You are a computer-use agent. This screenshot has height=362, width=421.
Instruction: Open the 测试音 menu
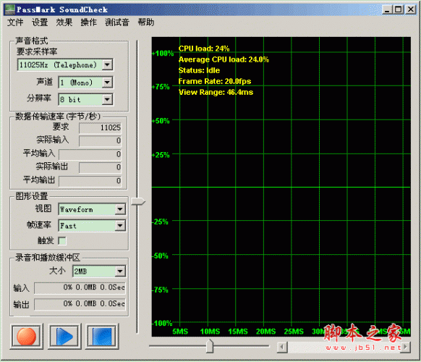(117, 22)
